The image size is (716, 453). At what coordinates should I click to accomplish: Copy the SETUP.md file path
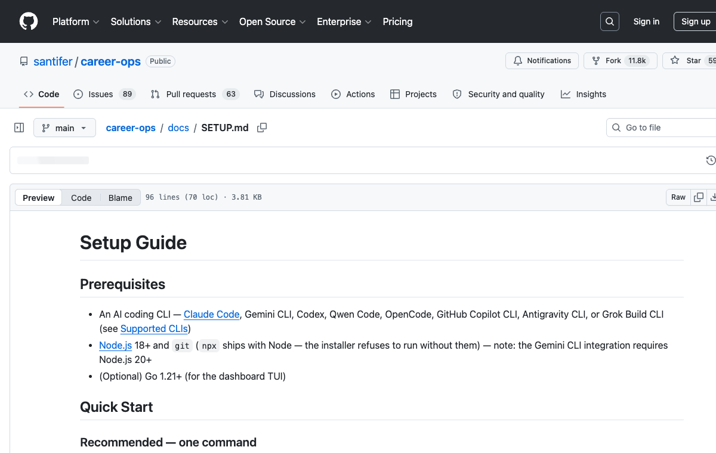pyautogui.click(x=262, y=128)
